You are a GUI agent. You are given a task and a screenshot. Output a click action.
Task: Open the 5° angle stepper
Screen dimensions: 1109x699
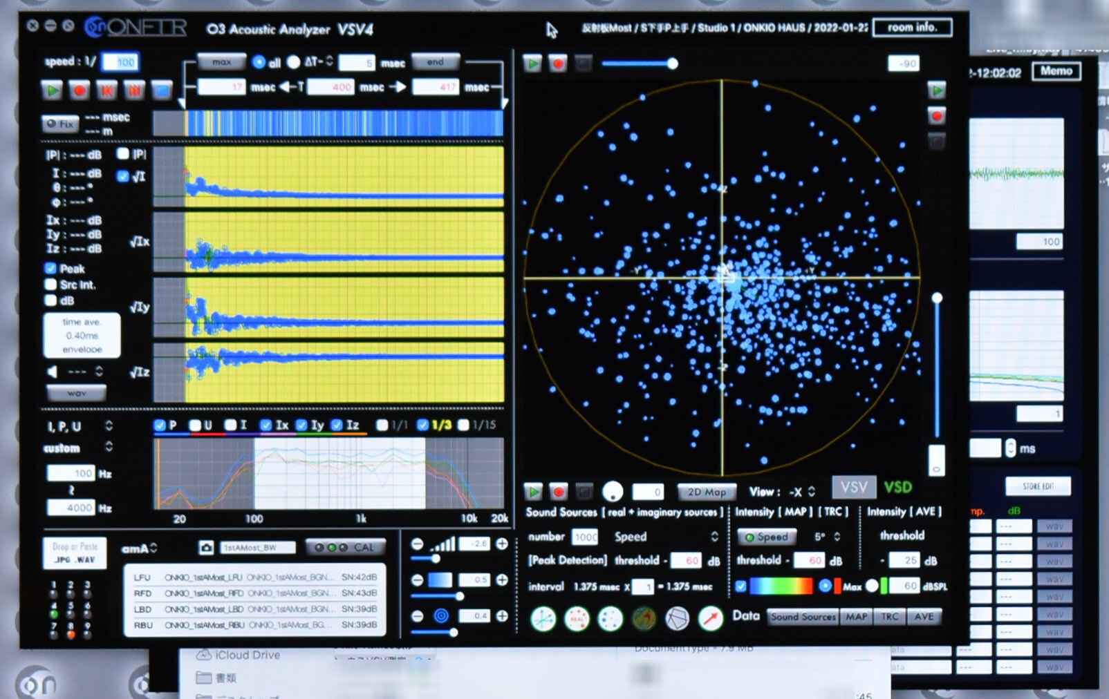837,537
